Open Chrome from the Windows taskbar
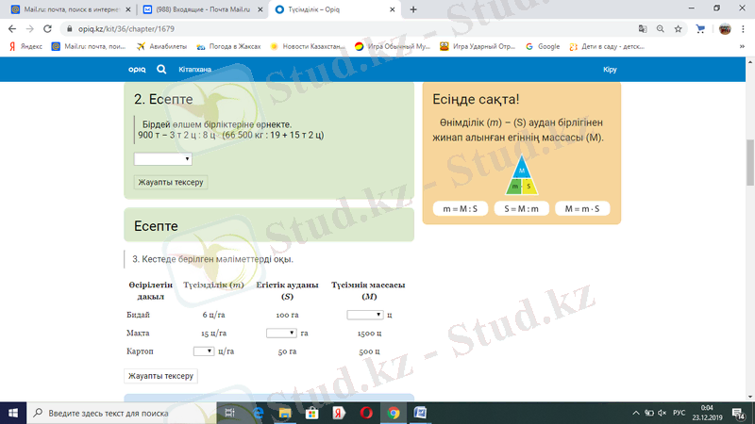 click(x=394, y=413)
